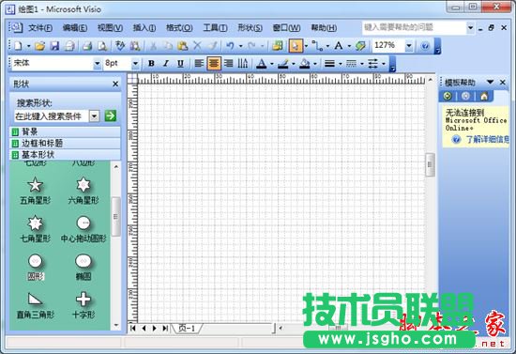Open the line ends dropdown arrow
The width and height of the screenshot is (516, 354).
coord(384,64)
